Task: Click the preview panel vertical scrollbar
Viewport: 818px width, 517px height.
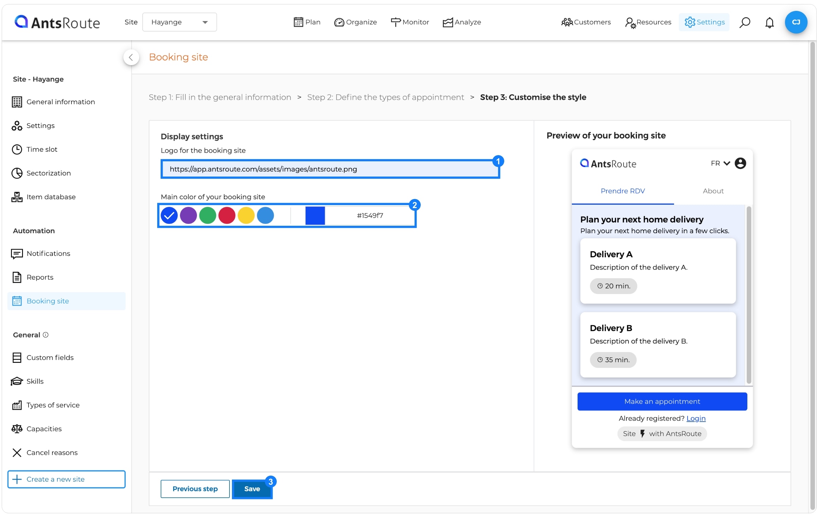Action: (749, 295)
